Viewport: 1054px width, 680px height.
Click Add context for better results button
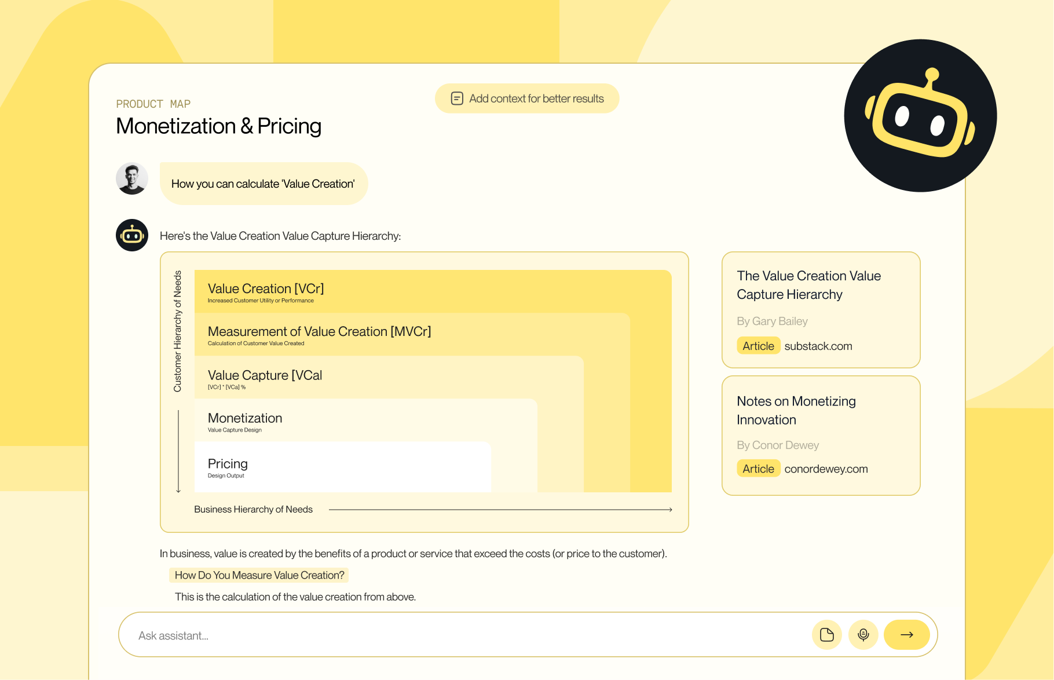pos(527,98)
